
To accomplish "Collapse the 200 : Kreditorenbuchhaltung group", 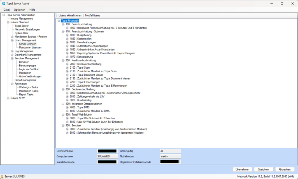I will [63, 61].
